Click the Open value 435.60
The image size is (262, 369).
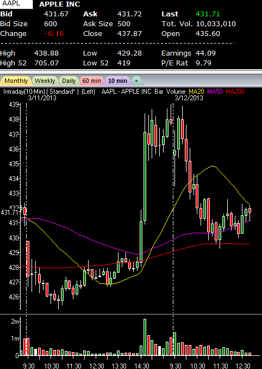click(x=208, y=34)
